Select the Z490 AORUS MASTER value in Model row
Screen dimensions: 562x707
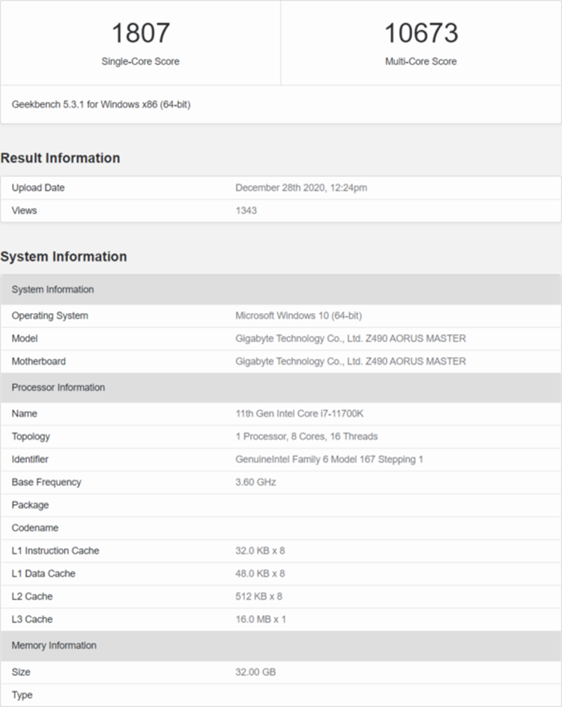[351, 339]
